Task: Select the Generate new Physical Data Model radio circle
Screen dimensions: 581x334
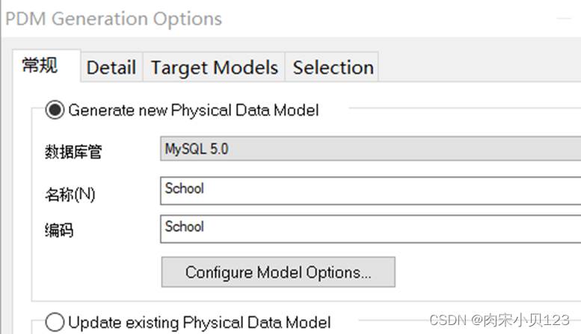Action: click(x=55, y=110)
